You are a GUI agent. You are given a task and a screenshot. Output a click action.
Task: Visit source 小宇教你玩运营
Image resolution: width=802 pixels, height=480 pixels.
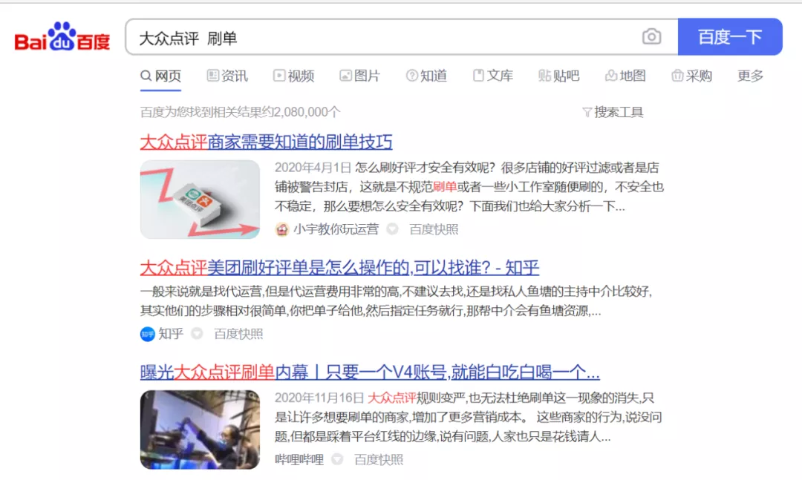[x=336, y=229]
